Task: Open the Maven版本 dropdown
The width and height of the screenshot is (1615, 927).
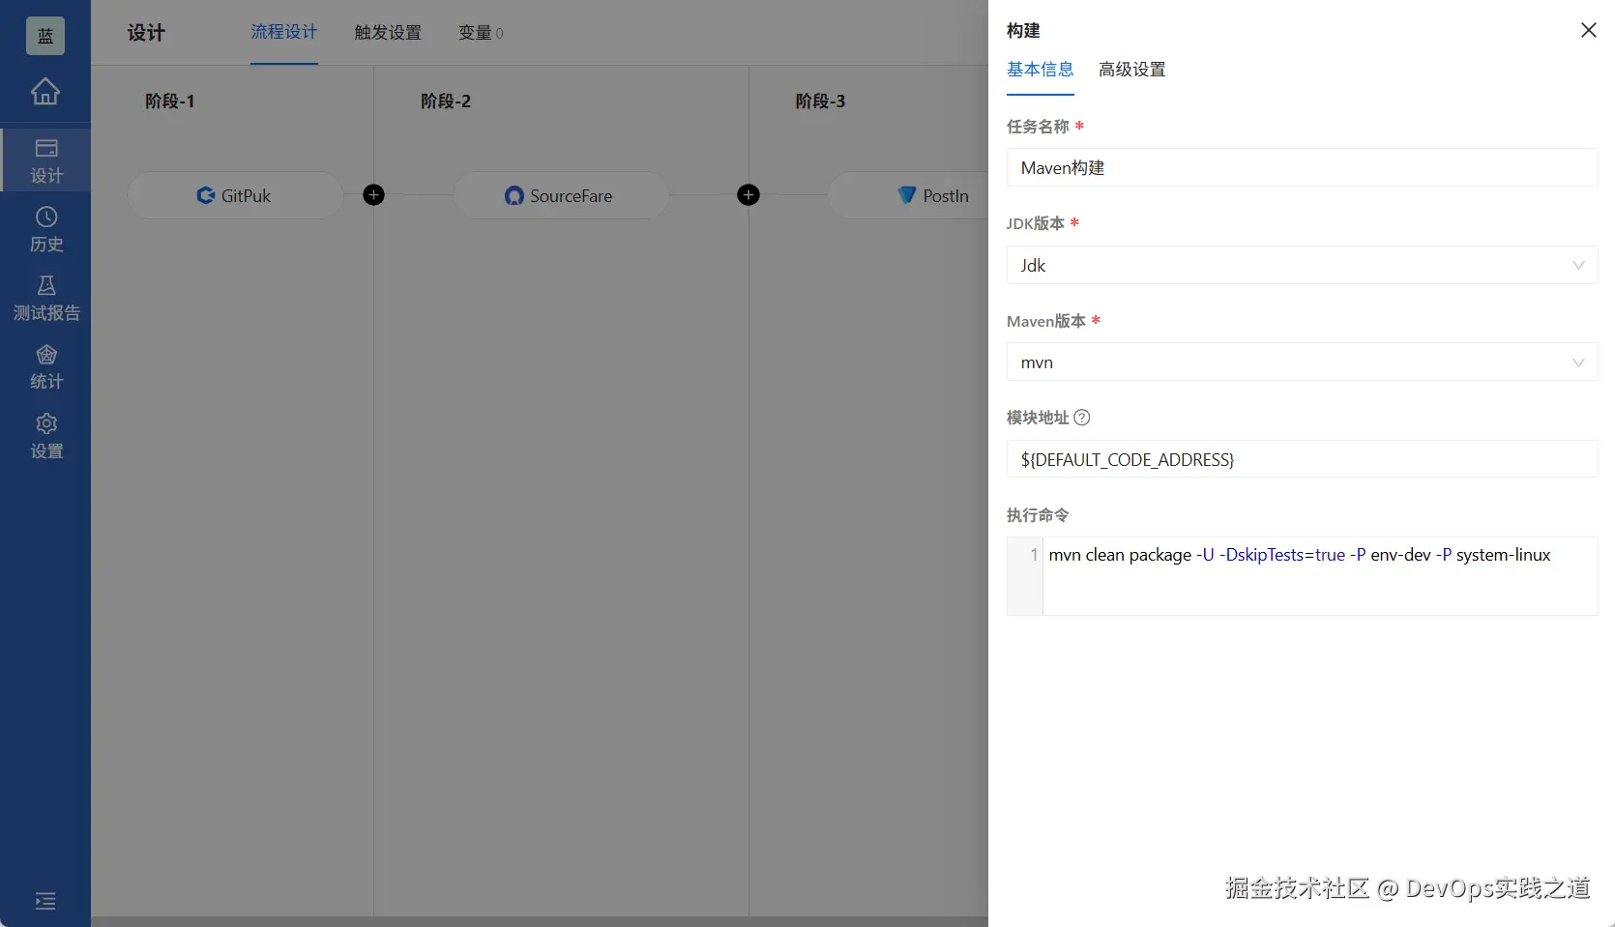Action: [1302, 362]
